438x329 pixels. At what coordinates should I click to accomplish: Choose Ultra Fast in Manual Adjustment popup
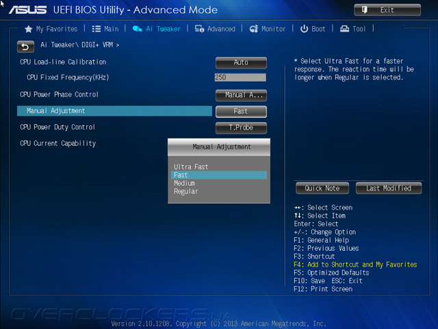pos(219,167)
